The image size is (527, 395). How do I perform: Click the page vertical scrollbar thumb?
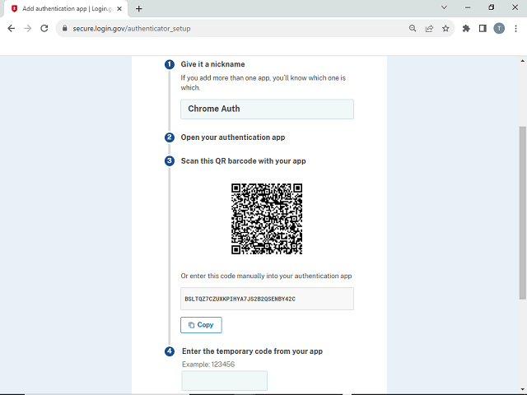point(522,212)
